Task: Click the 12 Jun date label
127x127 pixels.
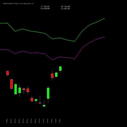Action: (47, 121)
